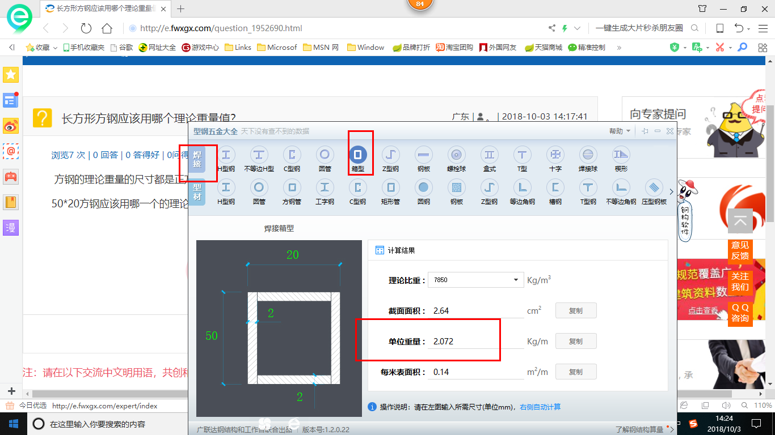This screenshot has height=435, width=775.
Task: Select the 工字钢 I-beam icon
Action: pyautogui.click(x=325, y=187)
